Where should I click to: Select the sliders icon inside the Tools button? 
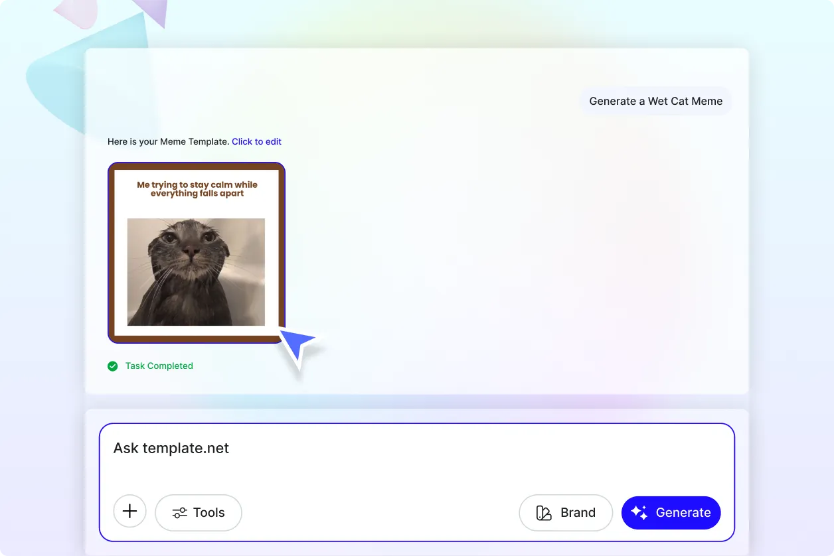pyautogui.click(x=179, y=512)
